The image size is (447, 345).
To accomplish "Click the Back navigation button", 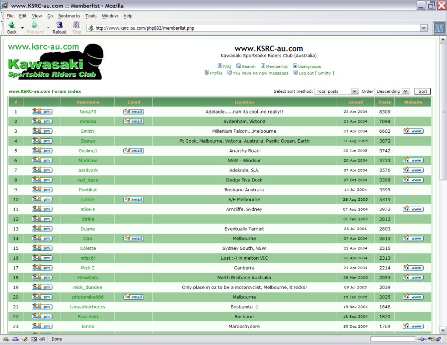I will coord(11,27).
